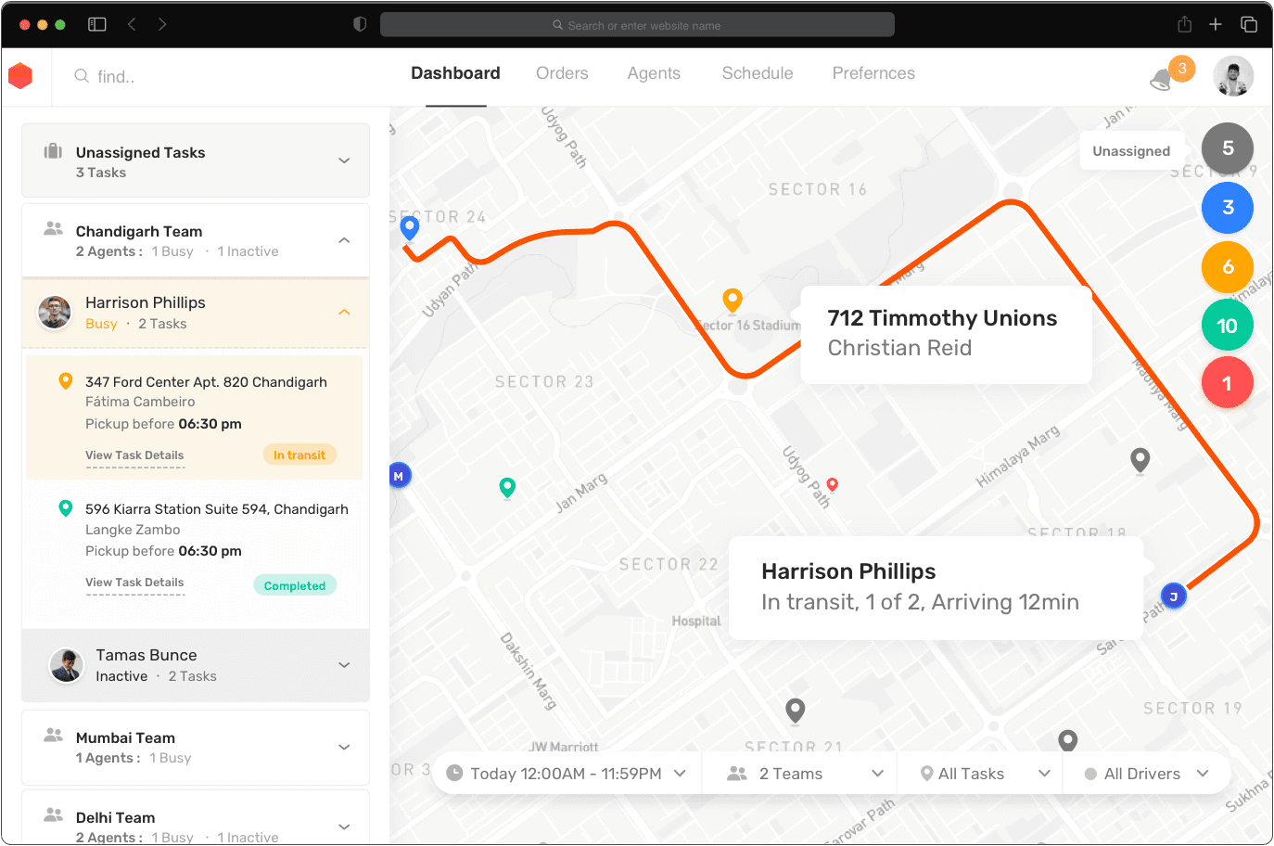The width and height of the screenshot is (1274, 846).
Task: Click the browser share icon
Action: (1184, 25)
